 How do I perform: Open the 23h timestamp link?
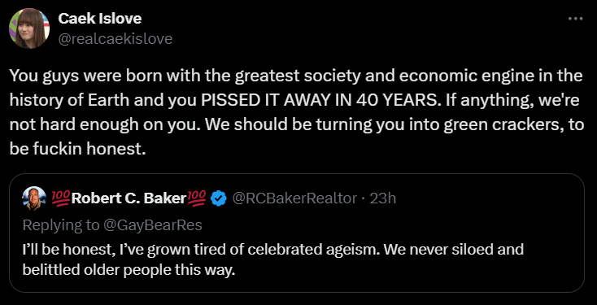click(382, 198)
